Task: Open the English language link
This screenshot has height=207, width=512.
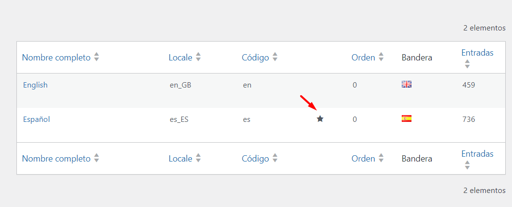Action: tap(35, 85)
